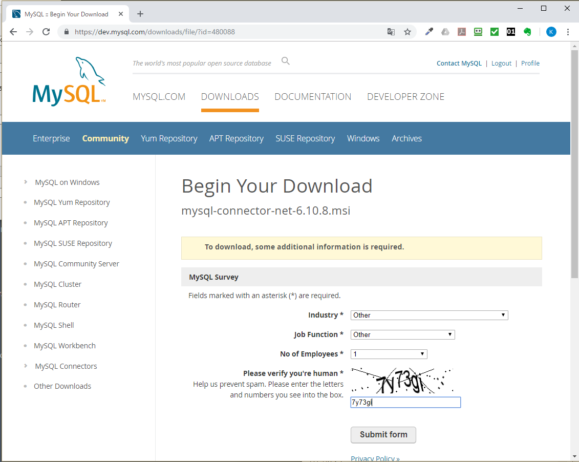Open the Adobe Acrobat PDF extension
The height and width of the screenshot is (462, 579).
tap(461, 32)
